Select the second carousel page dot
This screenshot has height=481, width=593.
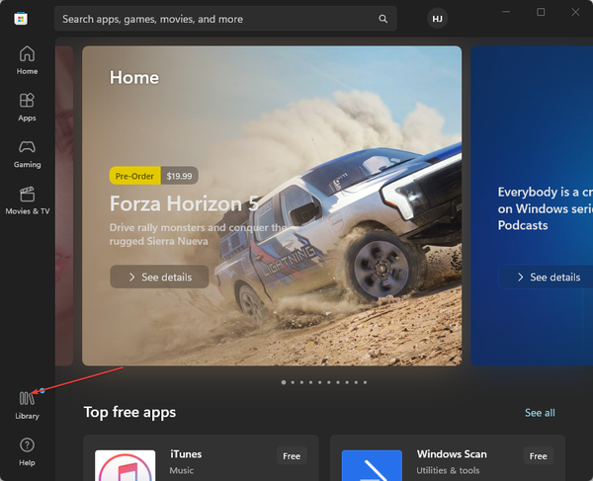293,382
